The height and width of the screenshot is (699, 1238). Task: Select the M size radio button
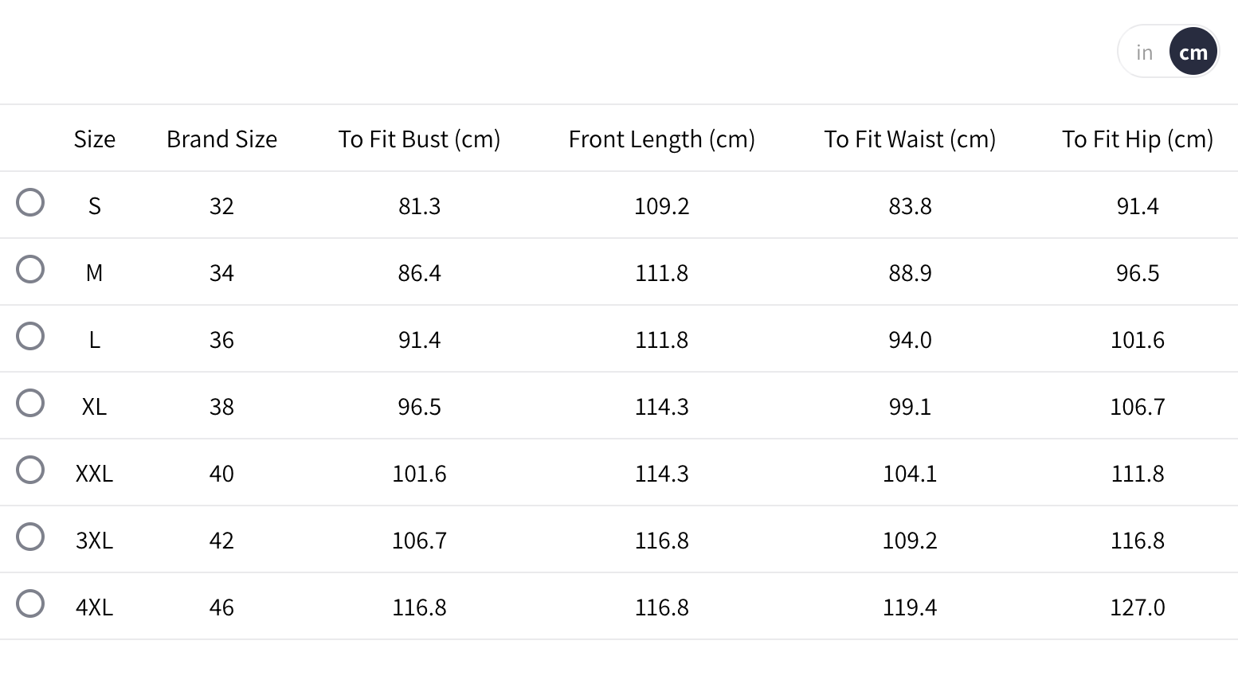(x=30, y=269)
